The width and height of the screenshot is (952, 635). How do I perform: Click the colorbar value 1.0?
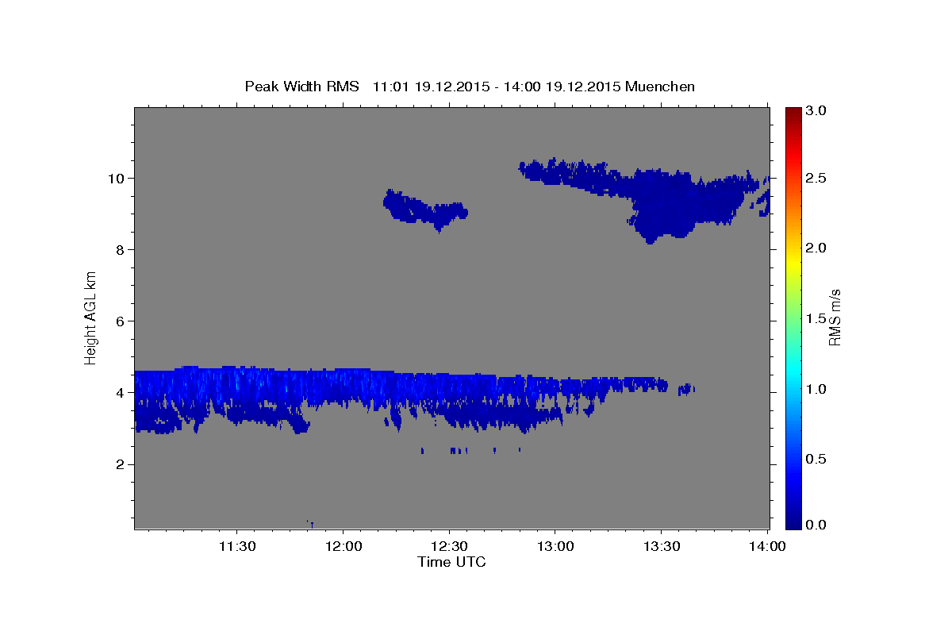click(x=817, y=389)
